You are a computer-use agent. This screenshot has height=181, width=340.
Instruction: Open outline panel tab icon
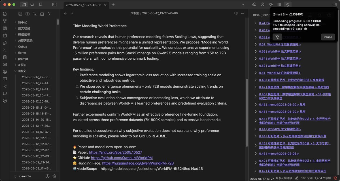click(x=279, y=5)
